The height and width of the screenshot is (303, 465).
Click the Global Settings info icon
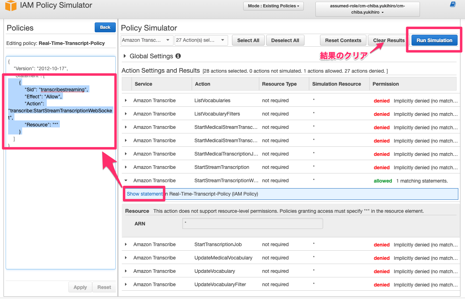178,56
